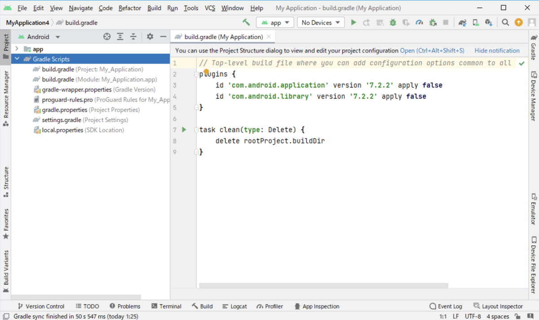
Task: Open the No Devices selector dropdown
Action: coord(321,22)
